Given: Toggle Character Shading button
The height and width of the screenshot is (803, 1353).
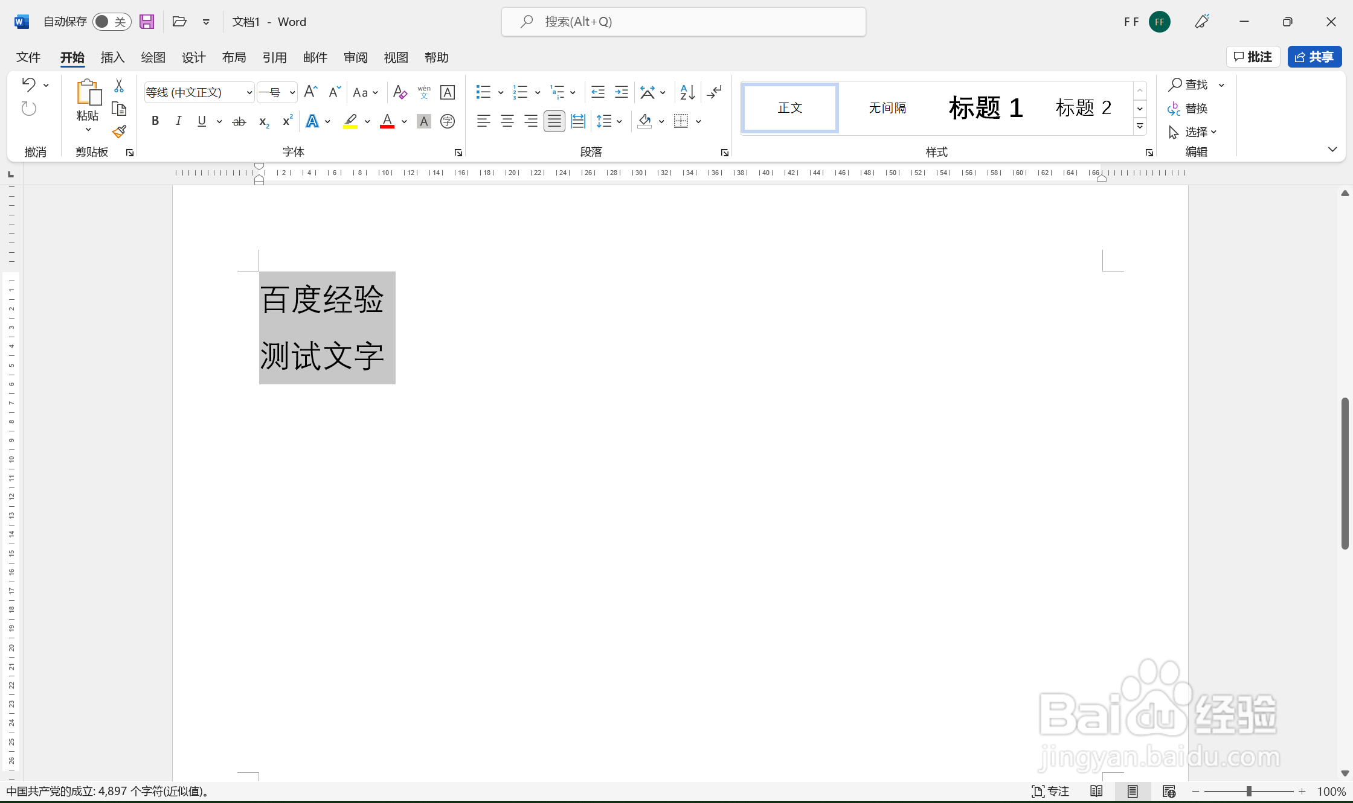Looking at the screenshot, I should coord(424,121).
